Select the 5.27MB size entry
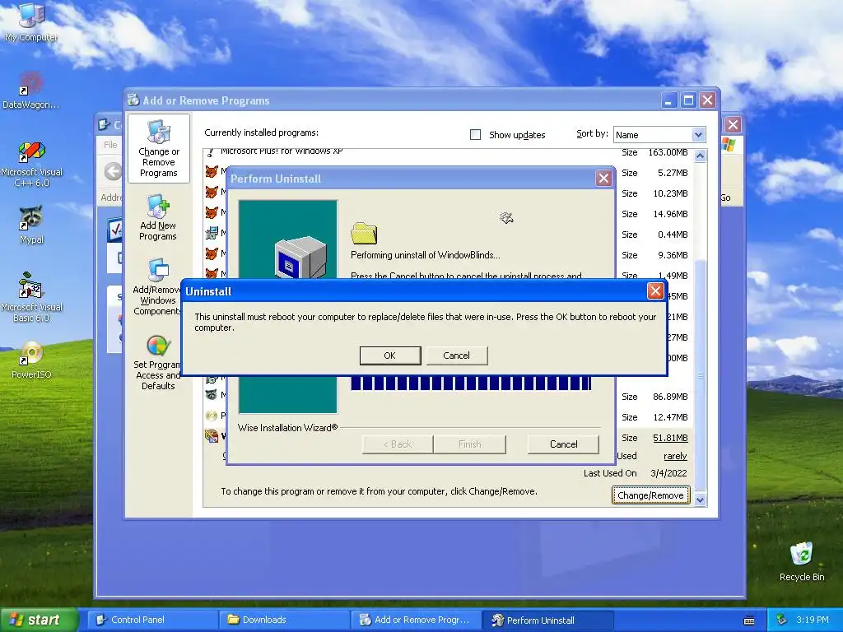The width and height of the screenshot is (843, 632). point(673,173)
